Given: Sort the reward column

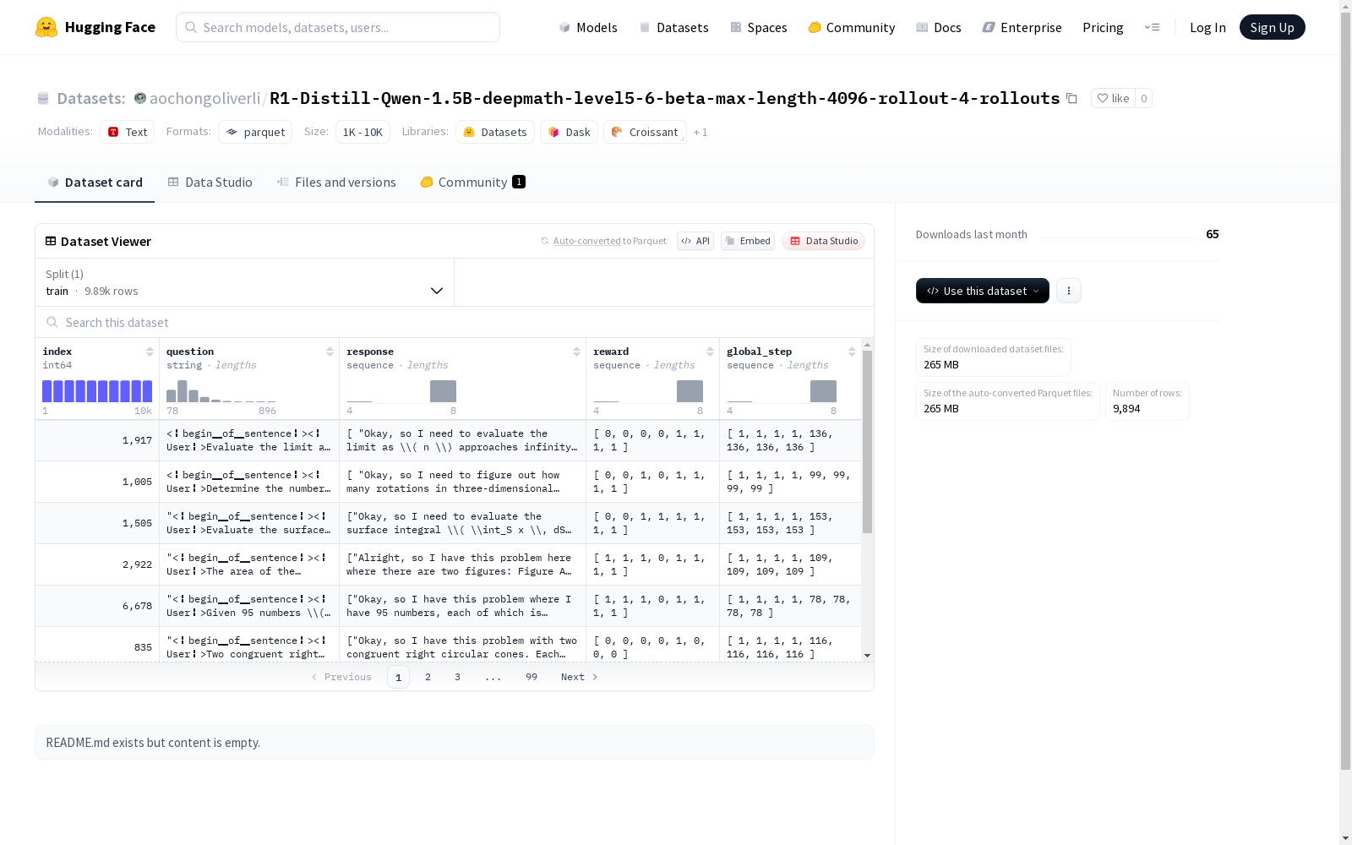Looking at the screenshot, I should point(710,352).
